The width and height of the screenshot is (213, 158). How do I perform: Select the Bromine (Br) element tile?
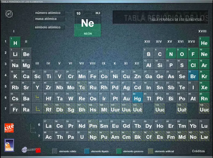tap(193, 75)
